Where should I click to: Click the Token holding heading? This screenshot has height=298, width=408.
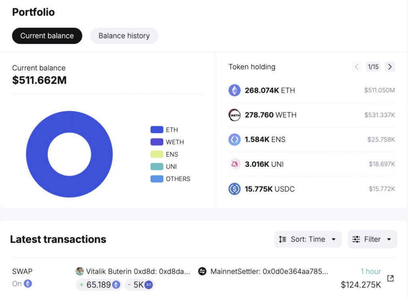[x=252, y=67]
